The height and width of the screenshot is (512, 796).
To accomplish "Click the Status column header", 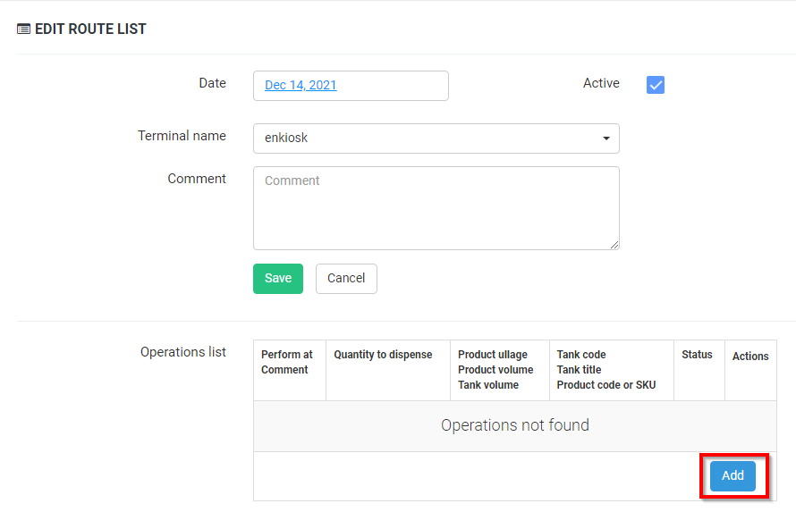I will pyautogui.click(x=697, y=355).
